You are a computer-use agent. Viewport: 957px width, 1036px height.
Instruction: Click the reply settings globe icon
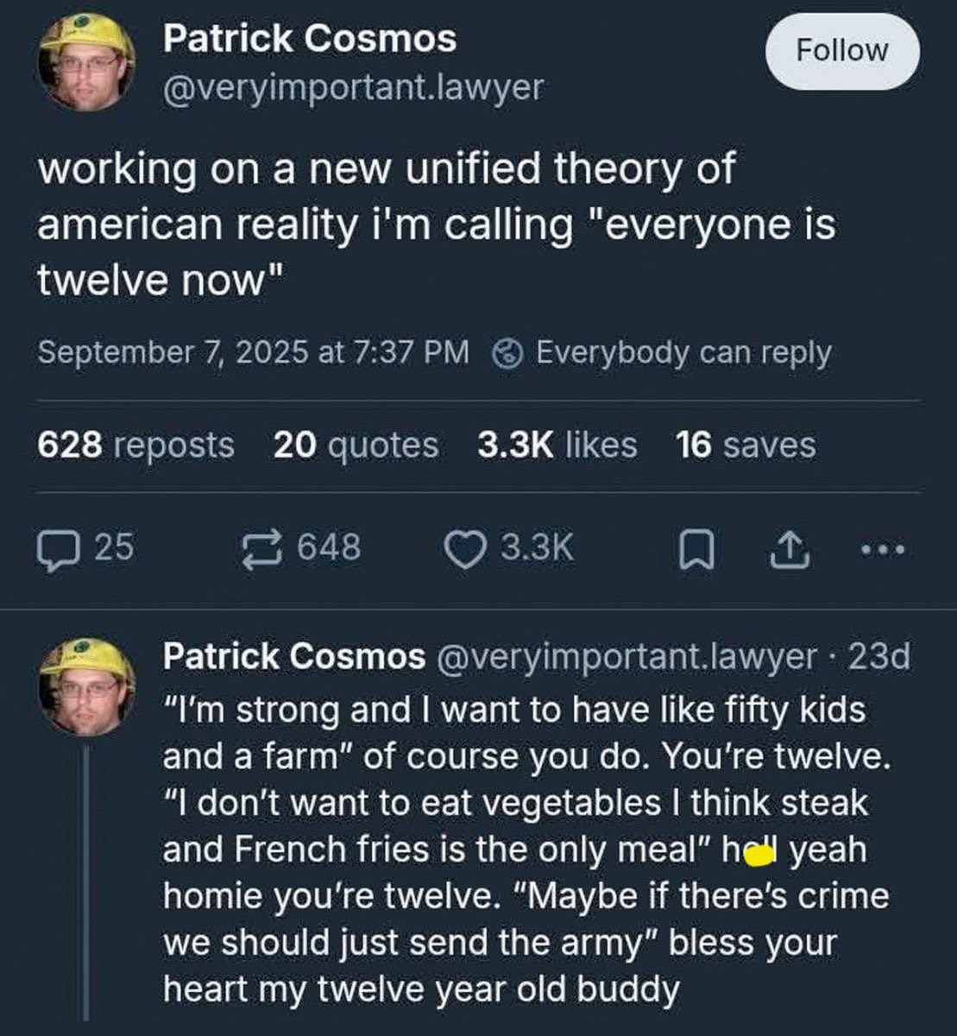tap(508, 352)
